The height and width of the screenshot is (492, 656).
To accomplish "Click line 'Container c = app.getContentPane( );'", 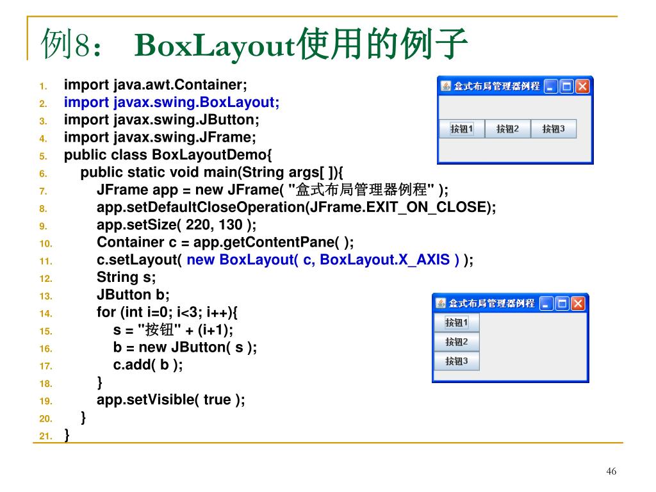I will pyautogui.click(x=225, y=243).
